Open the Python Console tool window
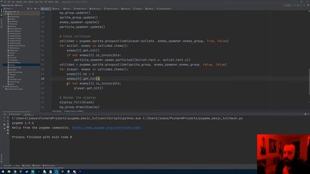 (x=48, y=165)
